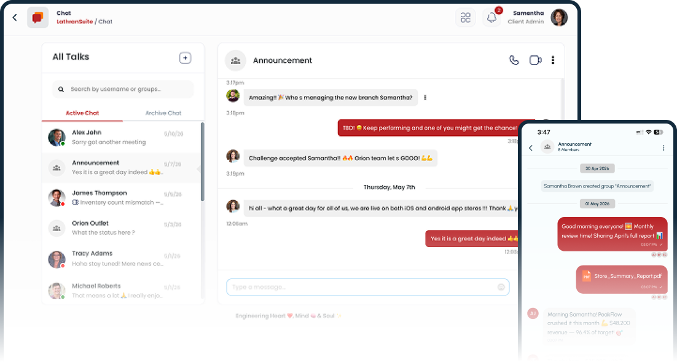
Task: Click the talk list scrollbar
Action: pyautogui.click(x=202, y=162)
